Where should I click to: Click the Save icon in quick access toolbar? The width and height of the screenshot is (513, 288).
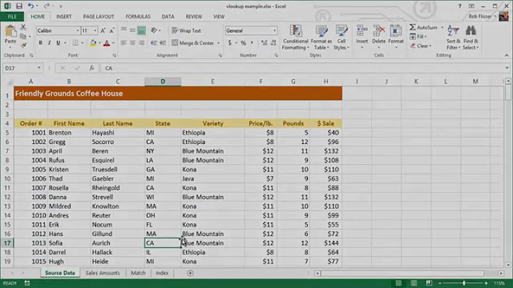coord(19,6)
